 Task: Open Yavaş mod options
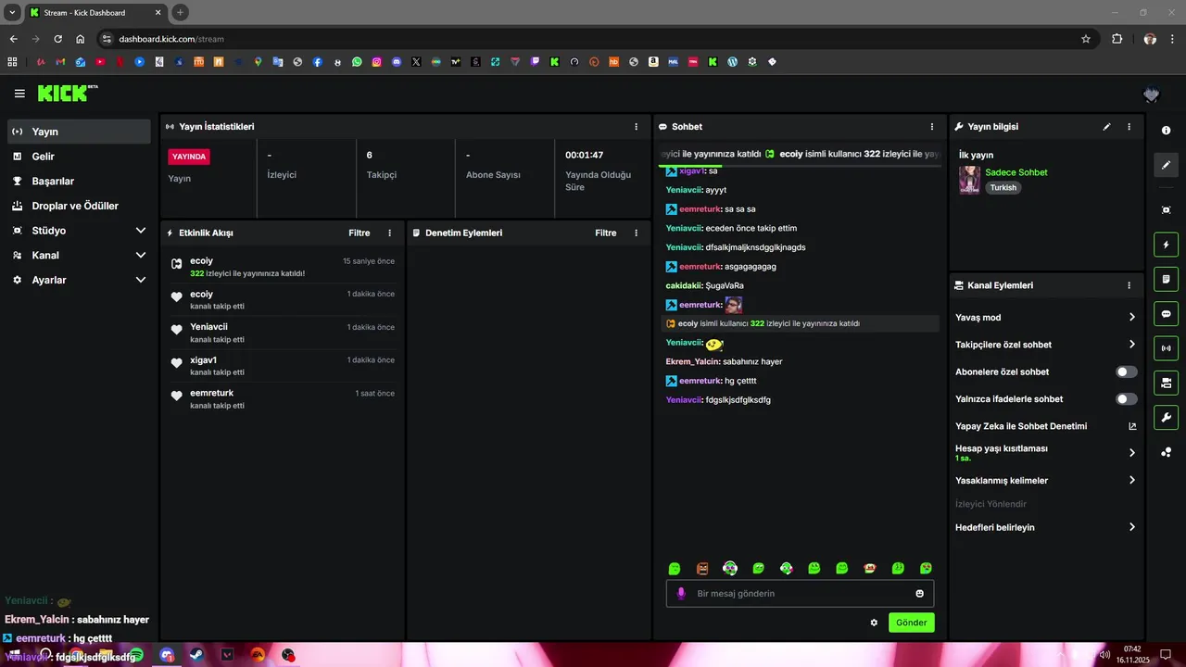(1046, 317)
